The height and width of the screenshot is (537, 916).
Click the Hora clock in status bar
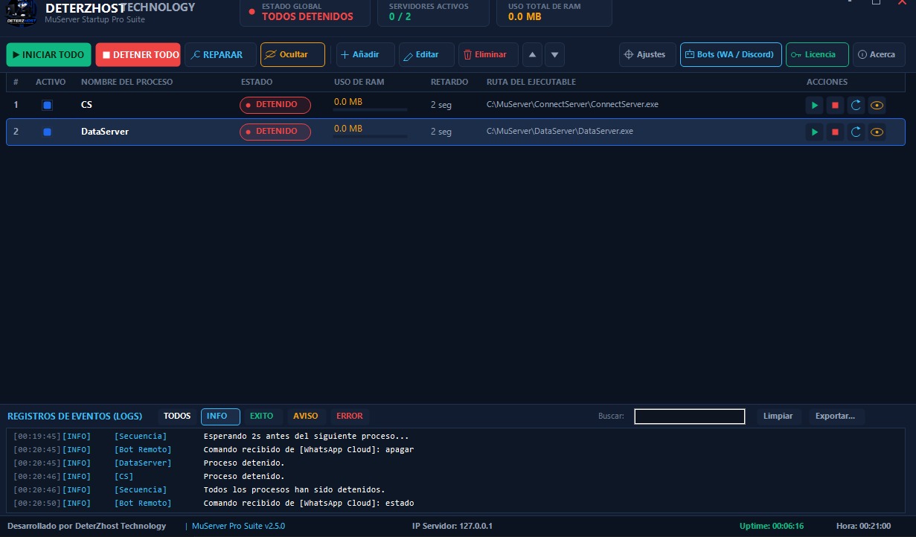(863, 526)
